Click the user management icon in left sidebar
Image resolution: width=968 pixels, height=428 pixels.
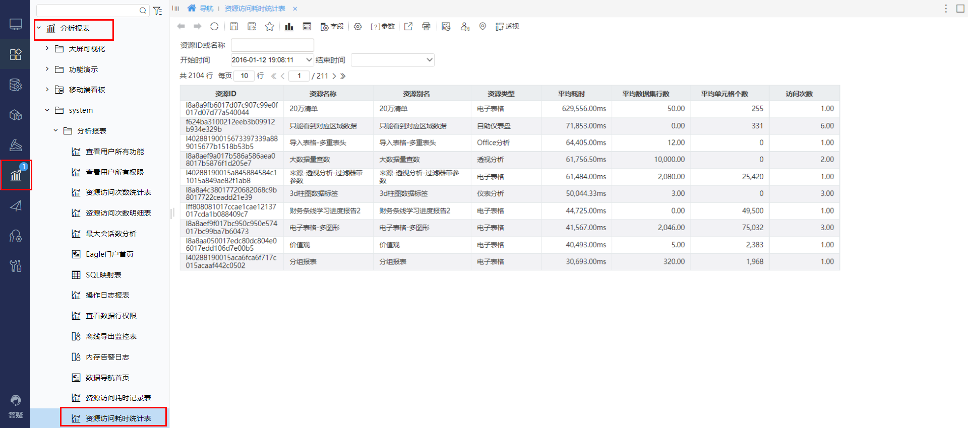[16, 236]
